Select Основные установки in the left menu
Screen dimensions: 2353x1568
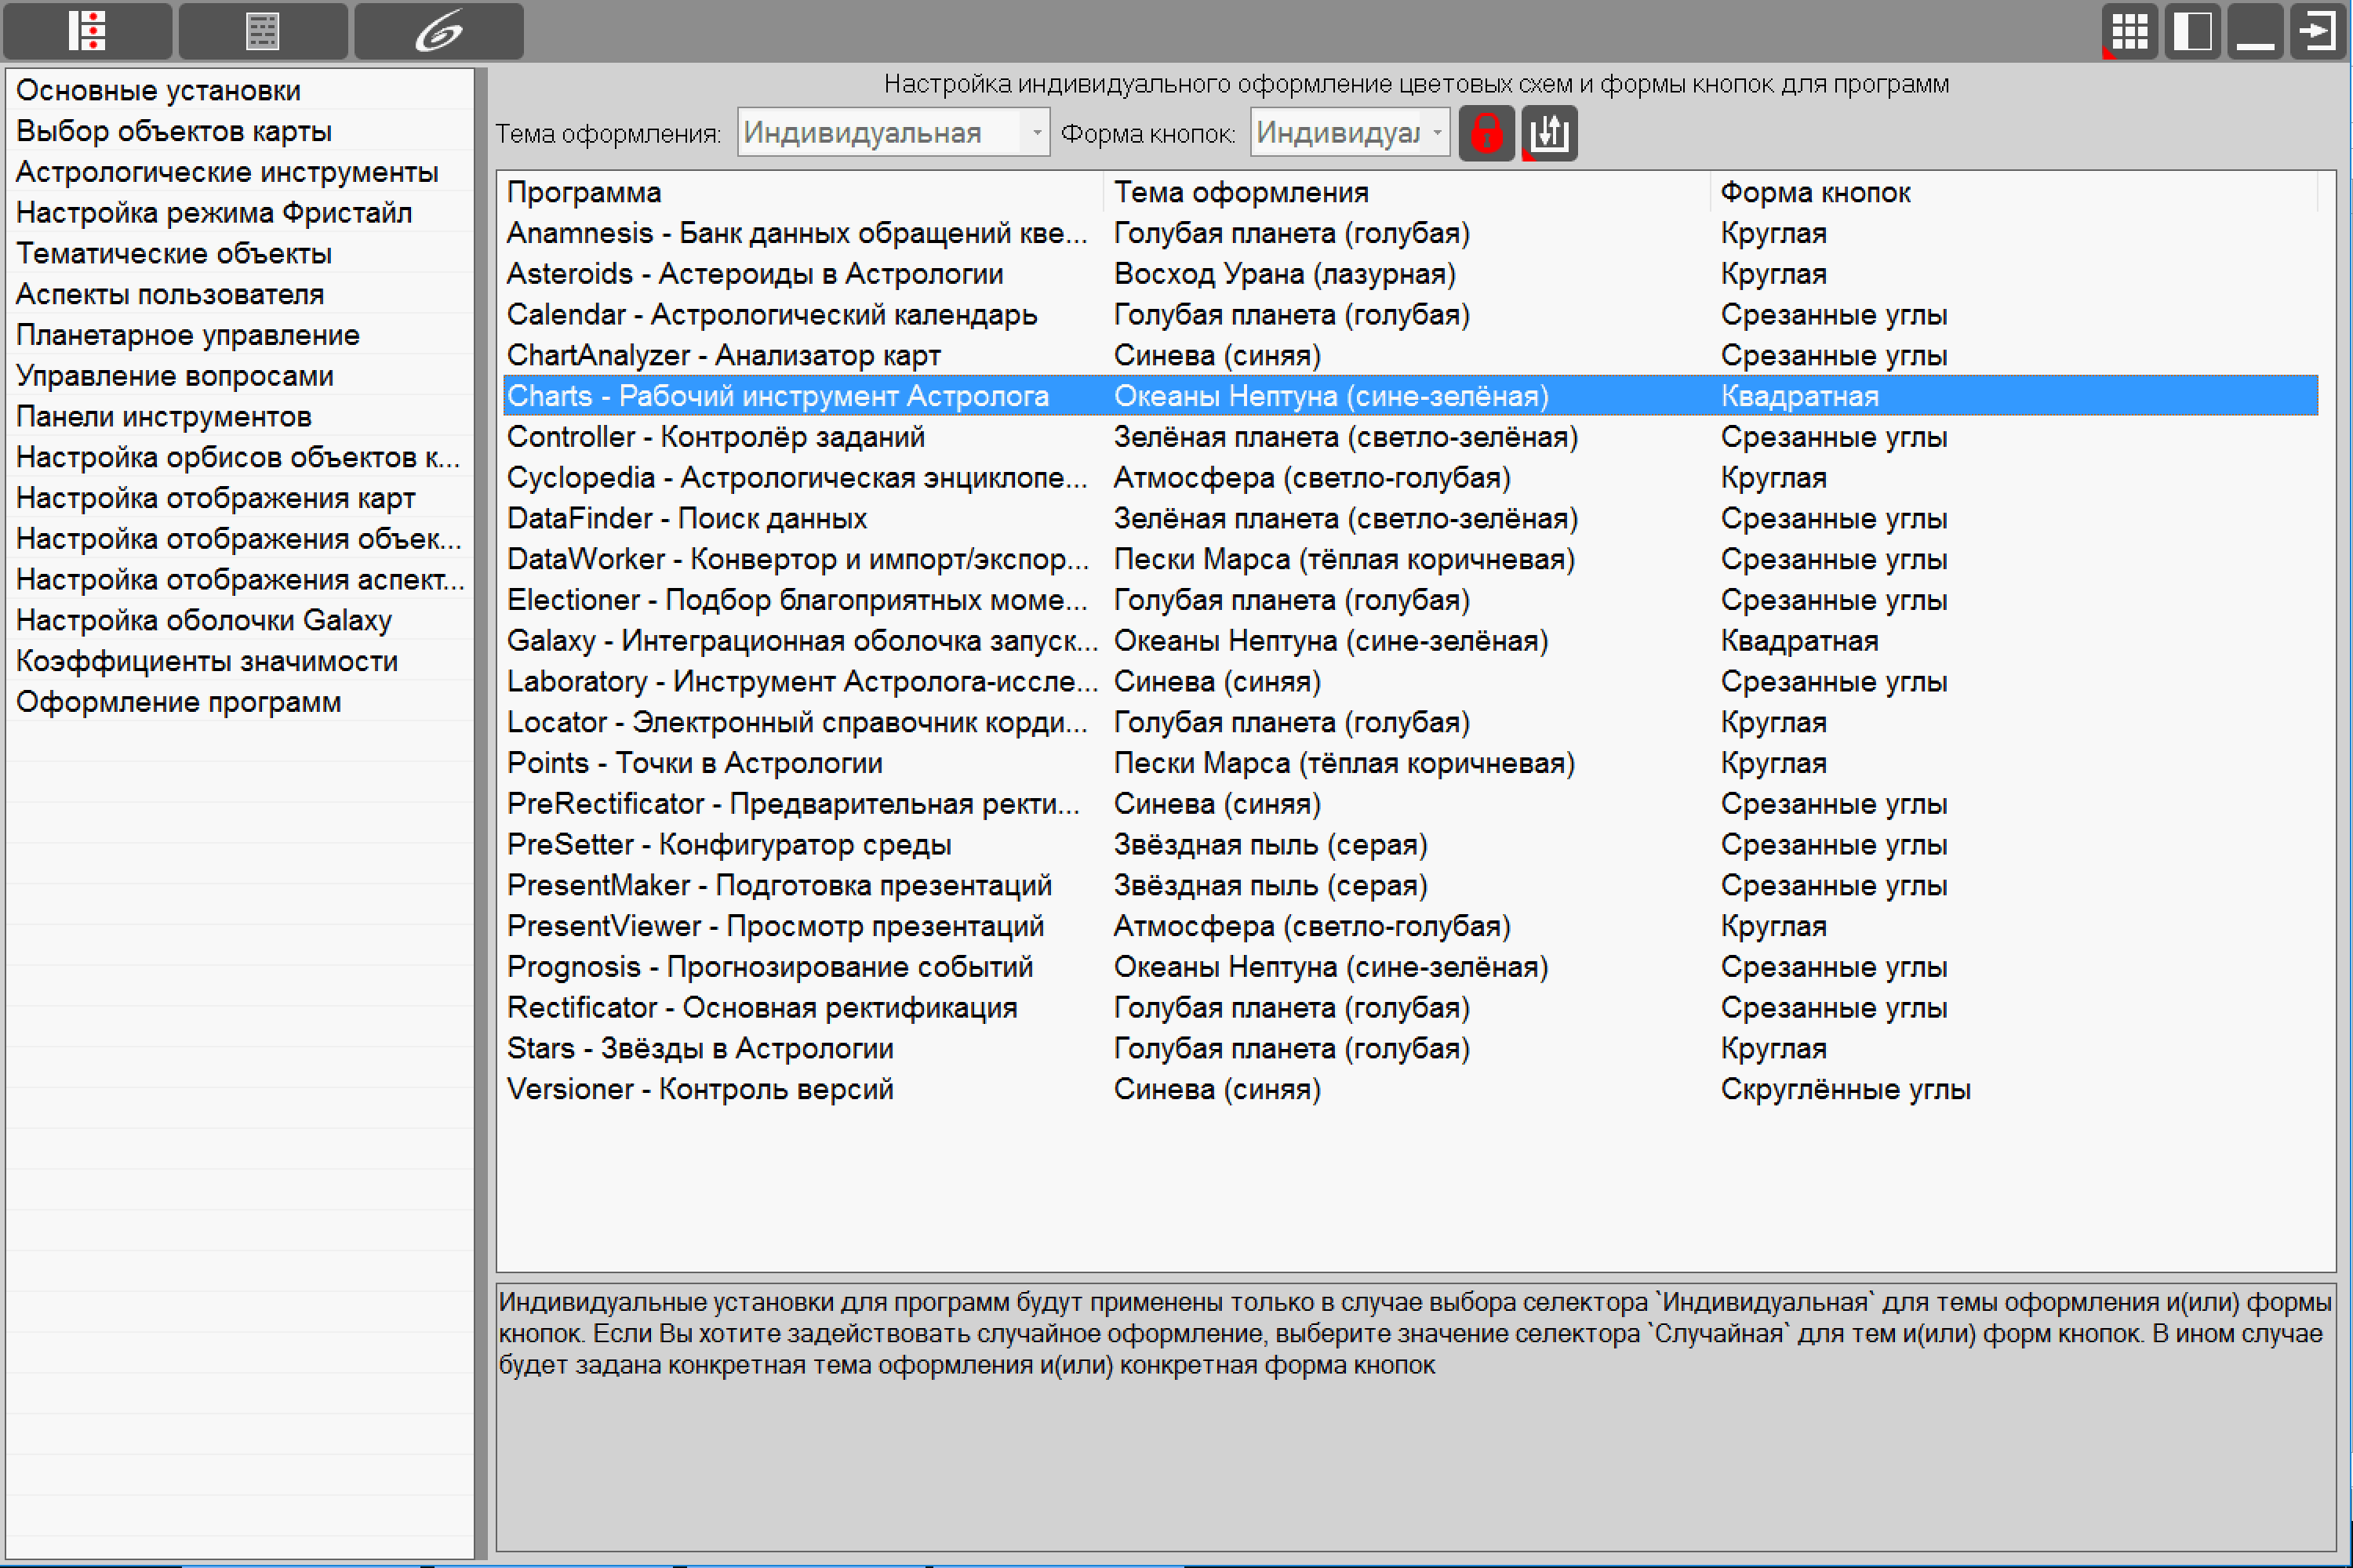tap(158, 90)
